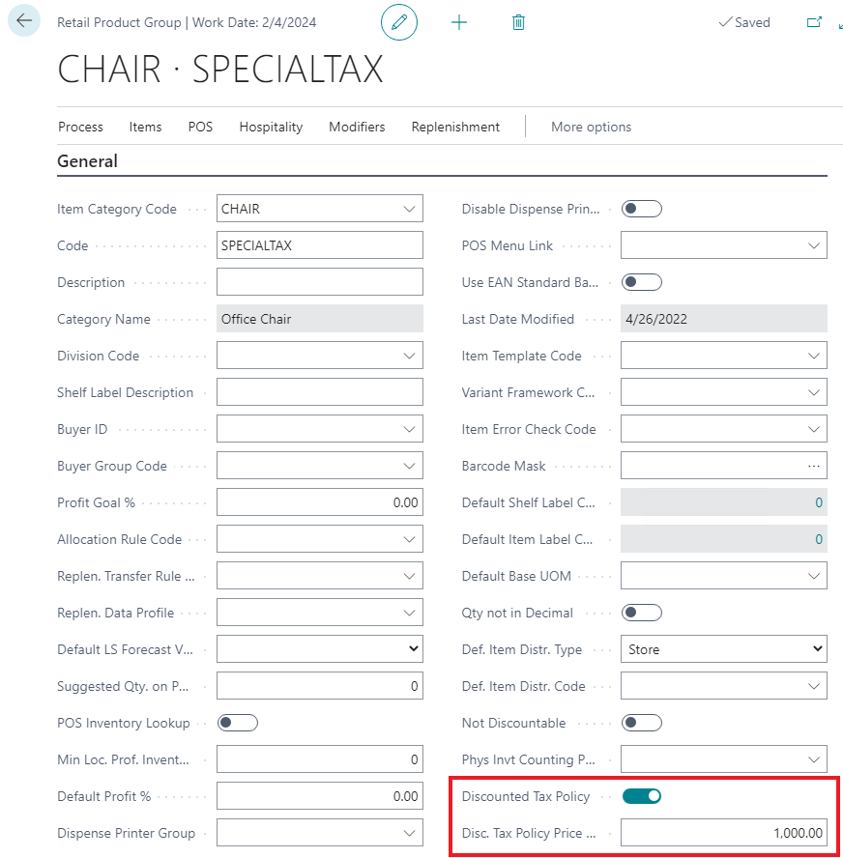Click the Default Shelf Label value link
Screen dimensions: 843x858
coord(818,502)
